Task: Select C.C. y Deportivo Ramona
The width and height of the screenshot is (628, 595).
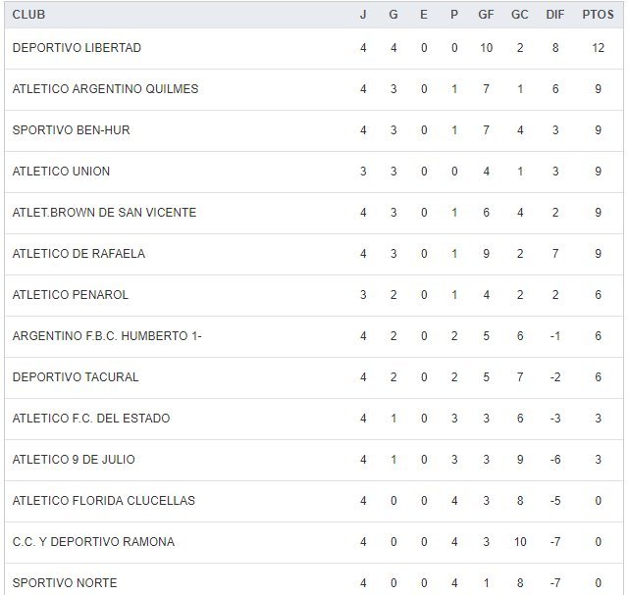Action: [94, 542]
